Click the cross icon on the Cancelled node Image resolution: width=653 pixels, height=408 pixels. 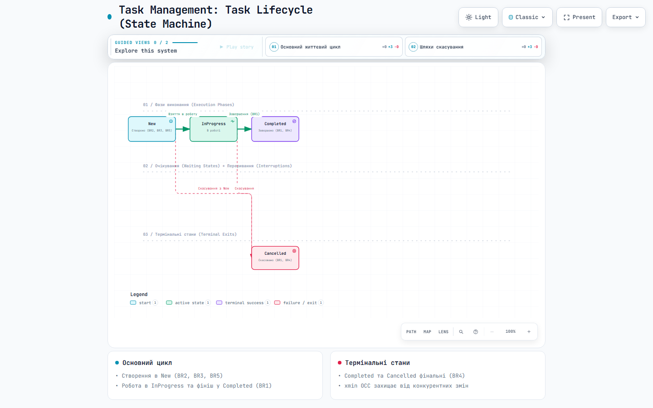click(x=294, y=251)
